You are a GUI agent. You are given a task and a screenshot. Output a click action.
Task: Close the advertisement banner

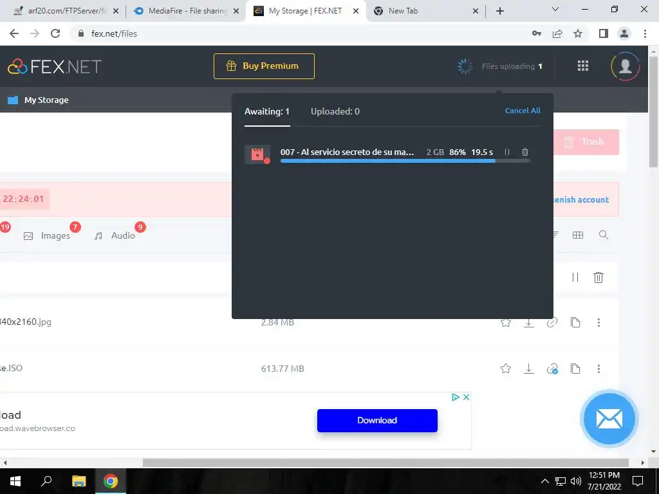tap(466, 397)
